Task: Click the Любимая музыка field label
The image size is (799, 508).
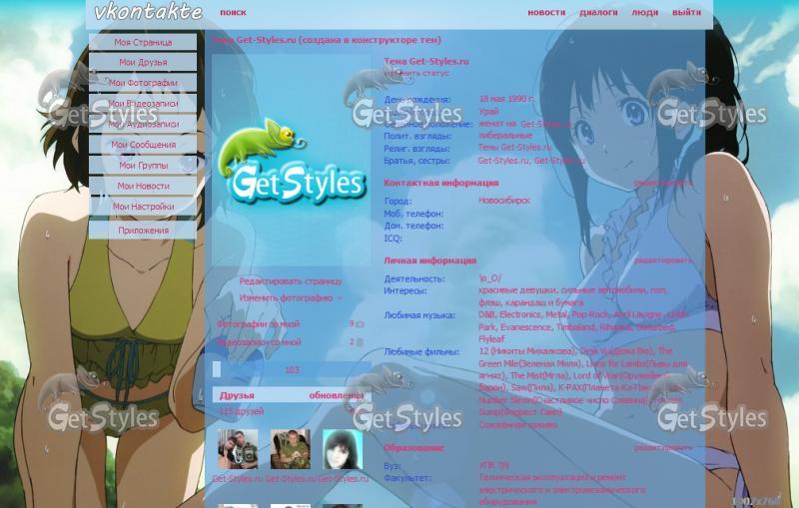Action: coord(419,315)
